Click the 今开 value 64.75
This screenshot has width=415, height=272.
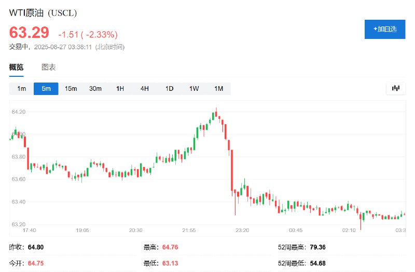pos(36,263)
